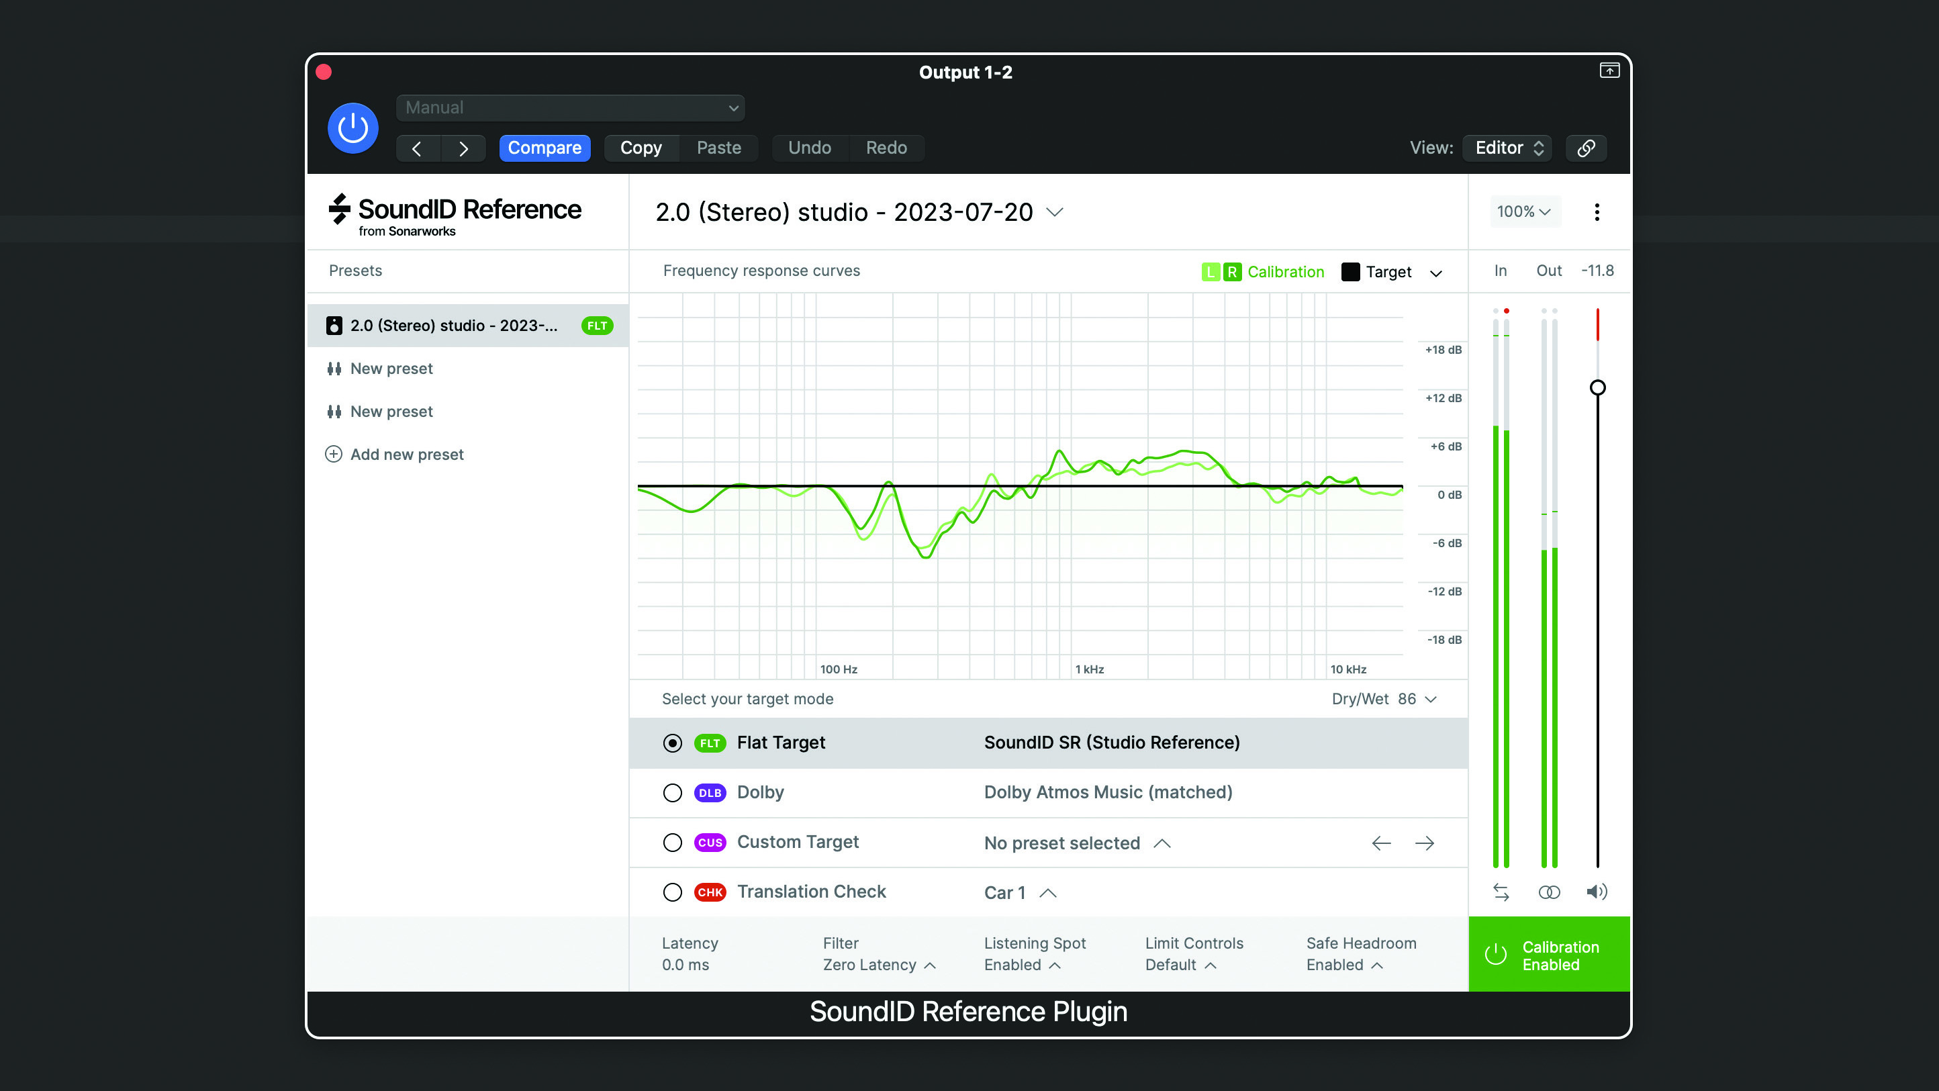Click speaker icon of 2.0 Stereo studio preset

tap(334, 325)
